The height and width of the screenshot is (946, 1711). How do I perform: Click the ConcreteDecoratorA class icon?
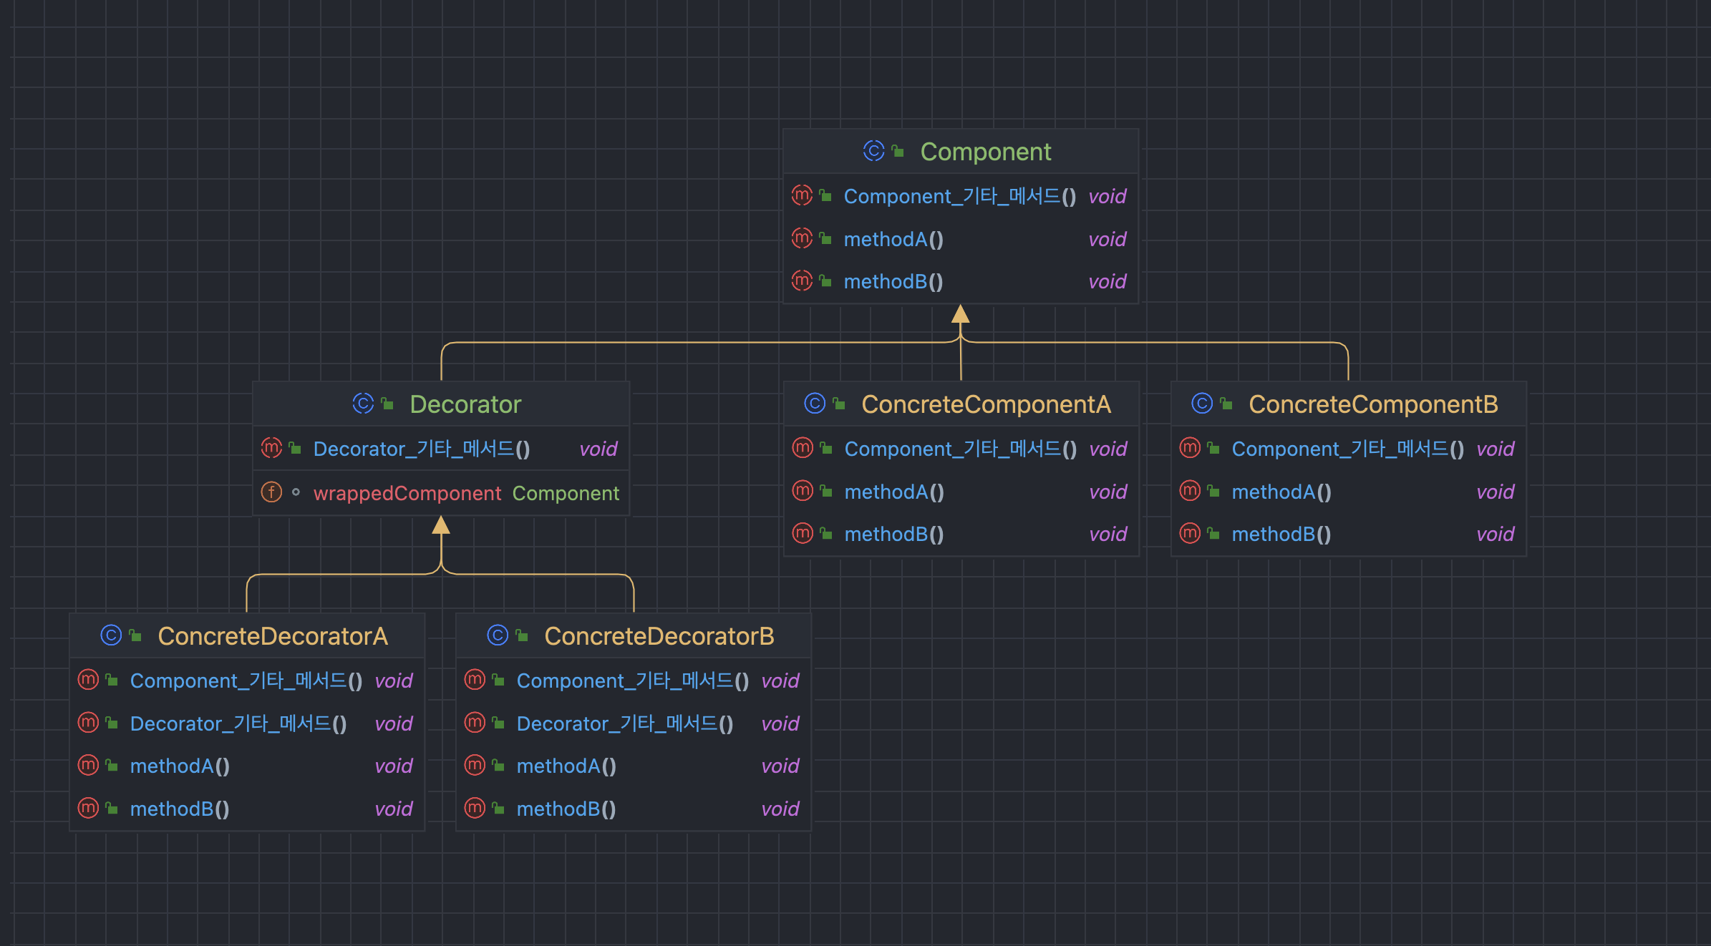click(x=111, y=635)
